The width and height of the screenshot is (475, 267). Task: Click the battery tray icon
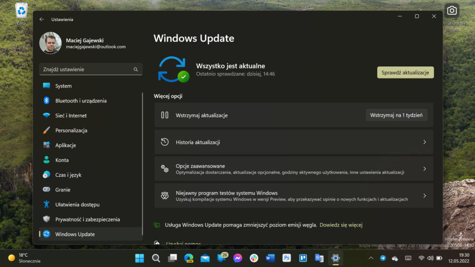pos(439,258)
